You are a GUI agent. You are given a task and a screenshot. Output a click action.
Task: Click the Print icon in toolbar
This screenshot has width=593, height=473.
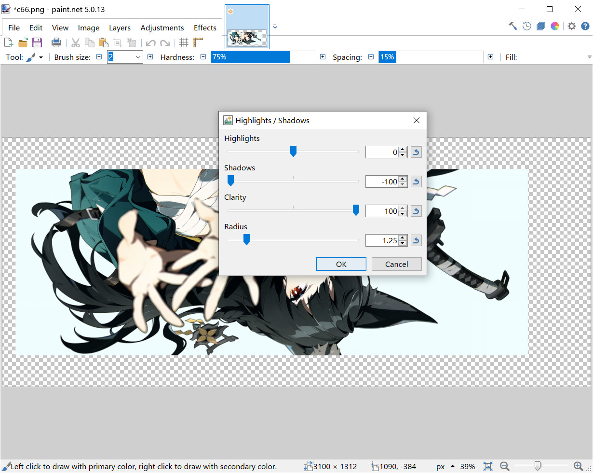[56, 42]
